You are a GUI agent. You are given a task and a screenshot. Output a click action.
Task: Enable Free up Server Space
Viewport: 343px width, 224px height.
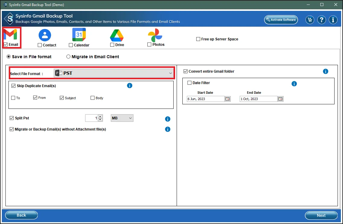click(x=198, y=39)
